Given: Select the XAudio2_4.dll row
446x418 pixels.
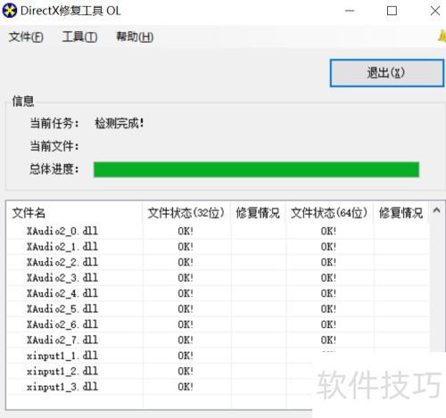Looking at the screenshot, I should pyautogui.click(x=218, y=293).
